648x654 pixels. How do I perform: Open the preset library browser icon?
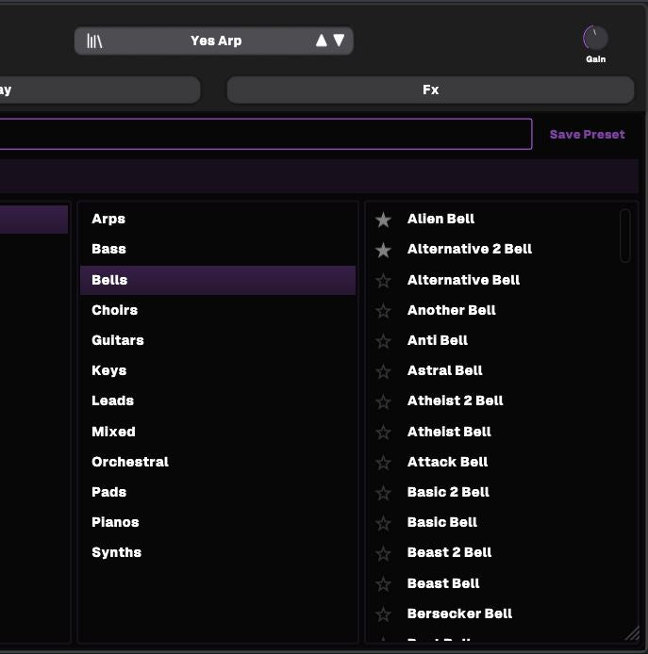coord(94,41)
